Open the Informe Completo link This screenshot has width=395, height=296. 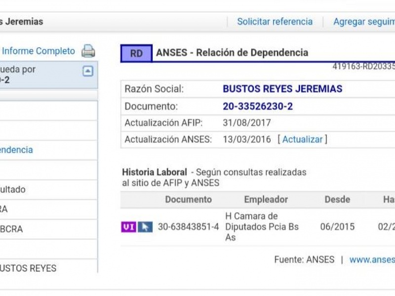pyautogui.click(x=39, y=51)
